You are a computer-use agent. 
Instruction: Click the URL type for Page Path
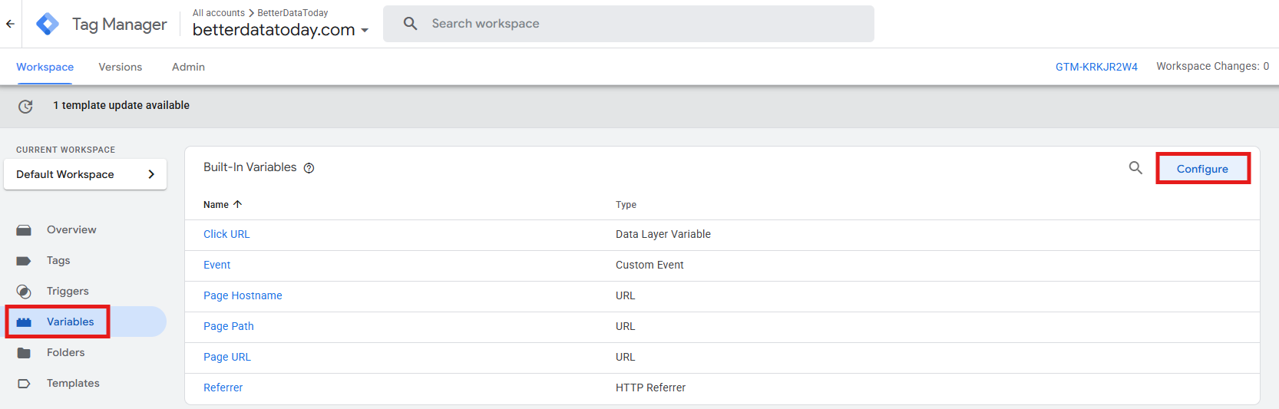626,326
